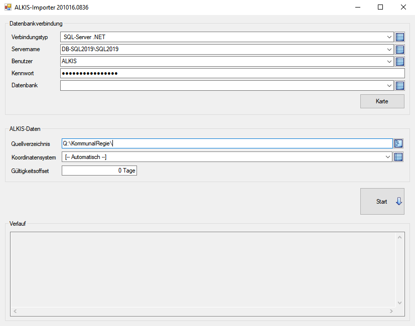
Task: Click list icon beside Datenbank field
Action: [399, 85]
